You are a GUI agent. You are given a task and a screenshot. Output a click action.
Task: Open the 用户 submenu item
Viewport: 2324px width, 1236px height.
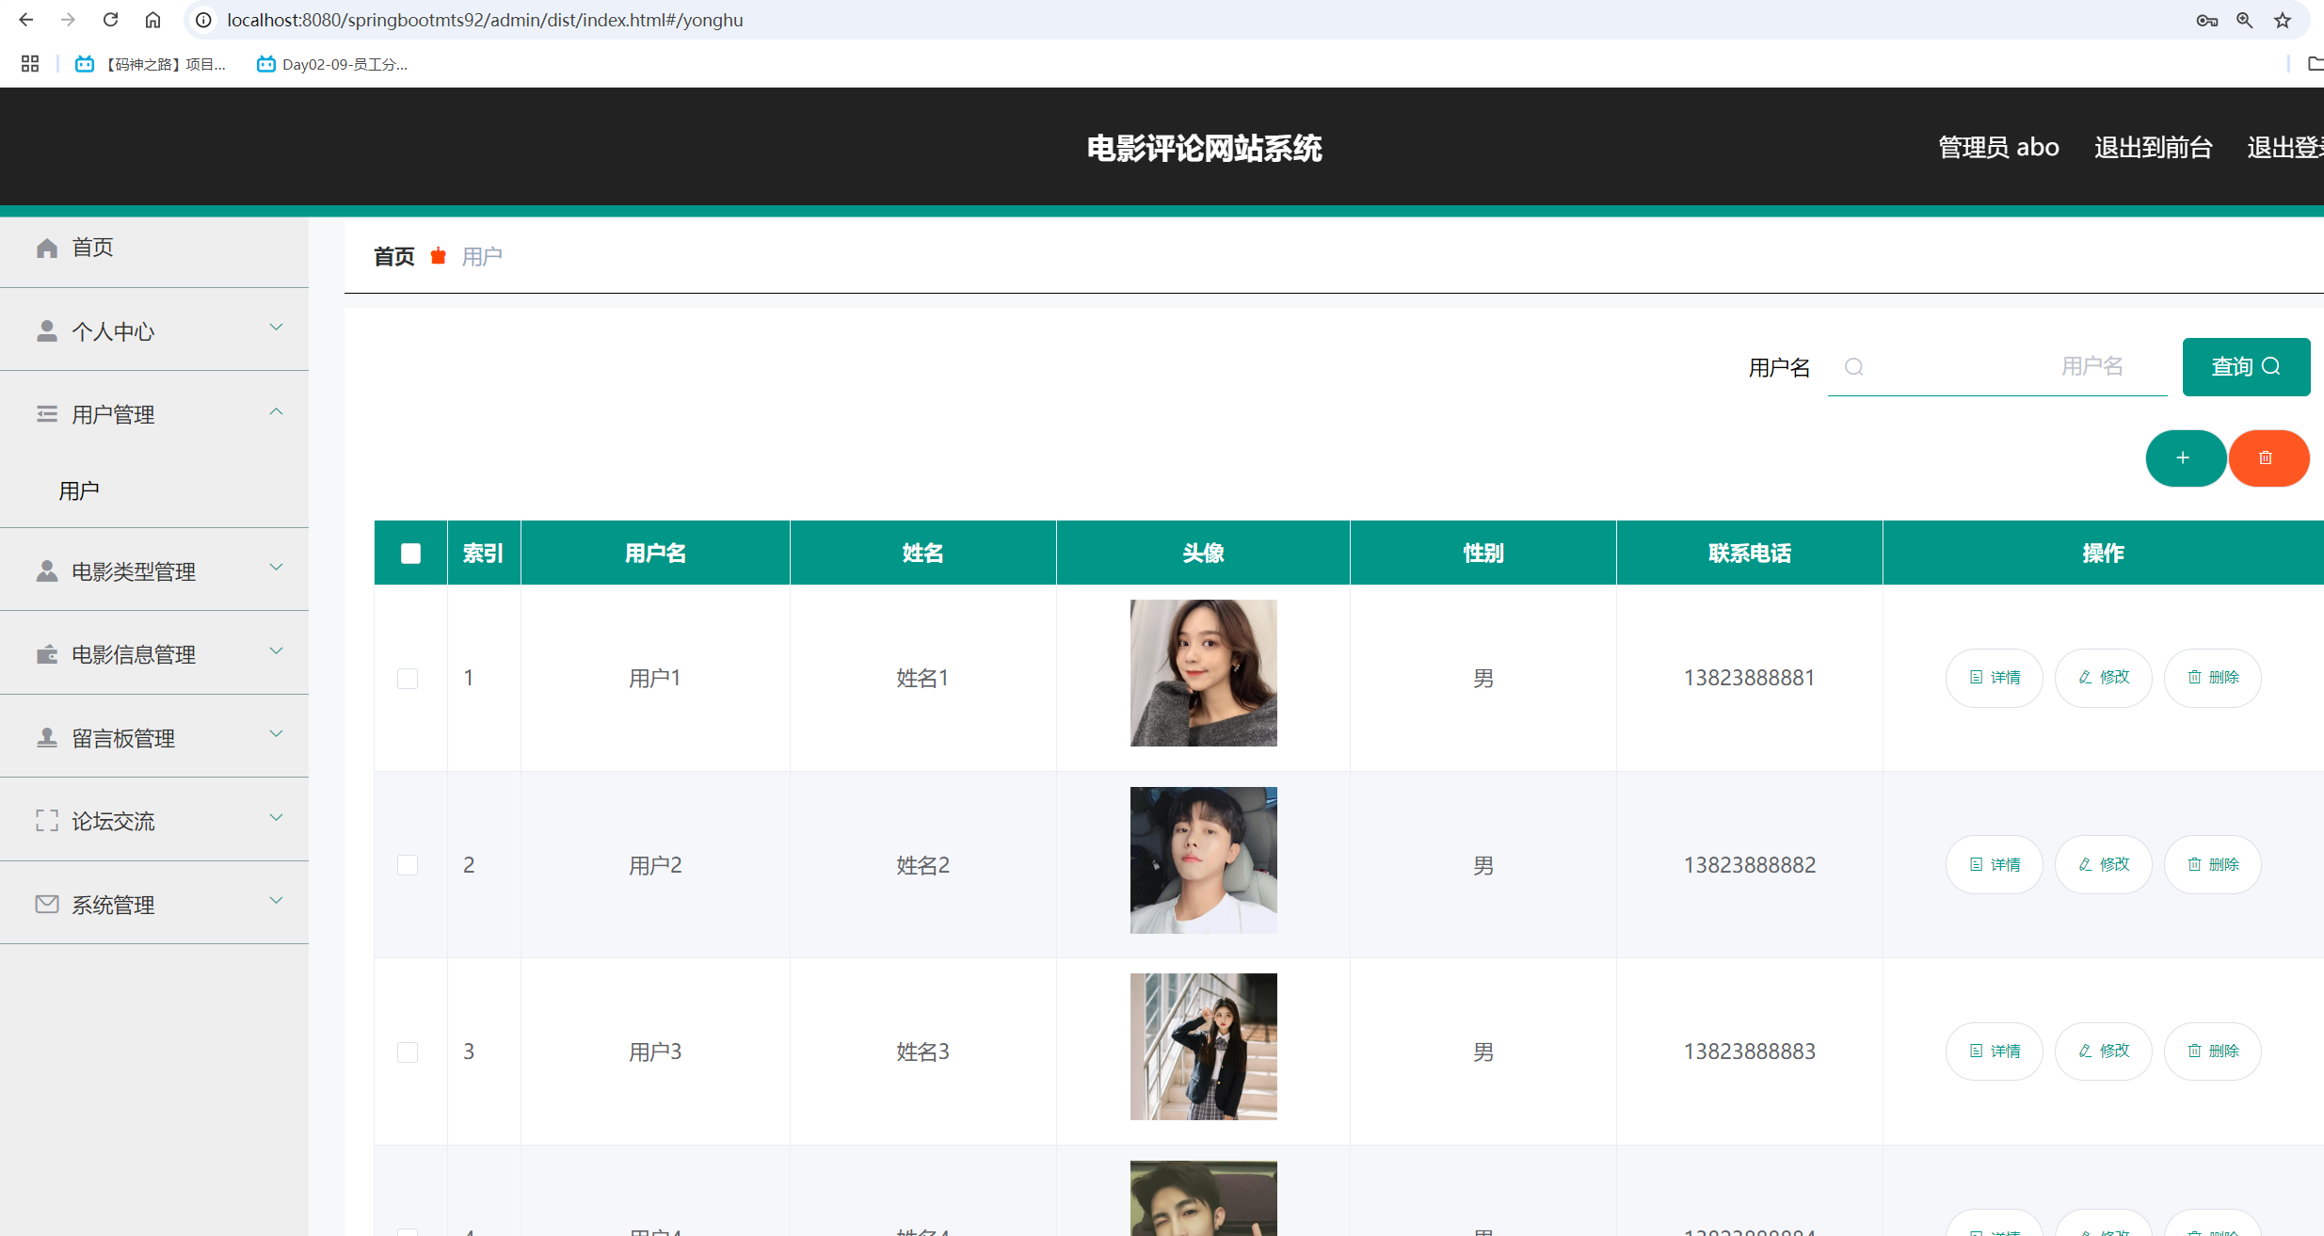click(79, 490)
